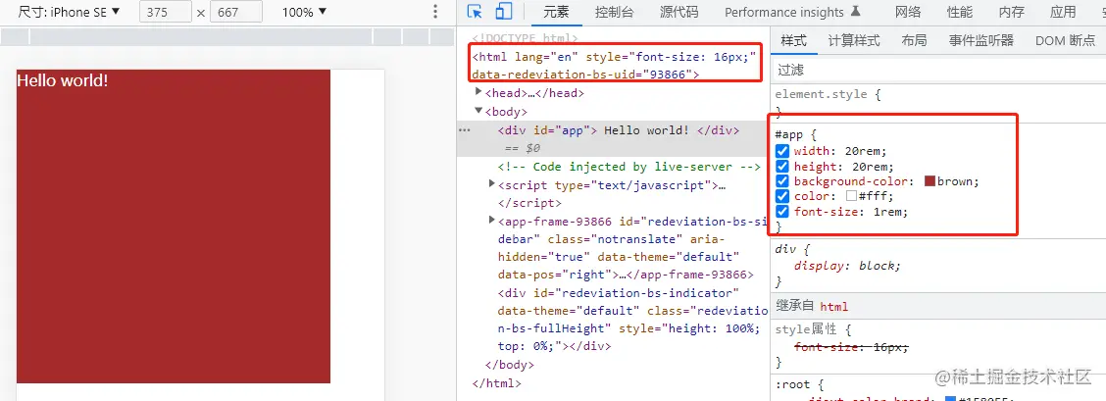Select the redeviation-bs-indicator div node
Image resolution: width=1106 pixels, height=401 pixels.
click(632, 320)
